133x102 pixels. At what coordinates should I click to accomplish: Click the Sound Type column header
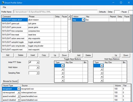[11, 85]
